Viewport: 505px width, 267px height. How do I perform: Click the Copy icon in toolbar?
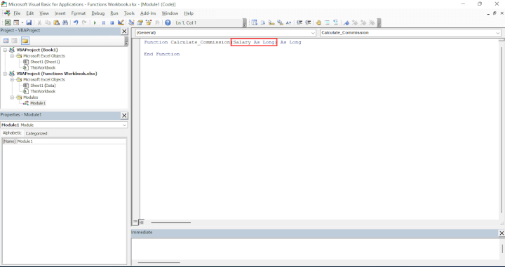pos(48,22)
